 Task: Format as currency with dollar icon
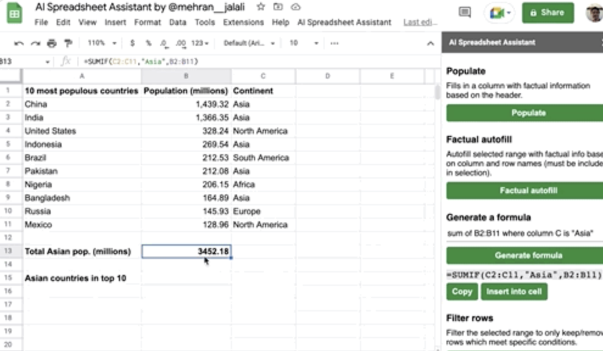tap(133, 43)
